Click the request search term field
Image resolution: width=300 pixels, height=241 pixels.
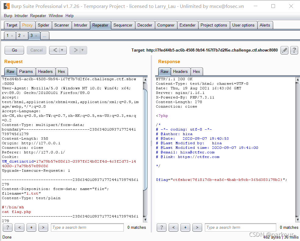(87, 227)
